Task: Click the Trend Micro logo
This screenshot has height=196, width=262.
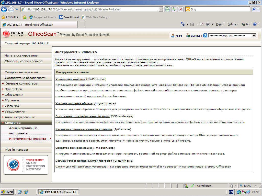Action: tap(13, 34)
